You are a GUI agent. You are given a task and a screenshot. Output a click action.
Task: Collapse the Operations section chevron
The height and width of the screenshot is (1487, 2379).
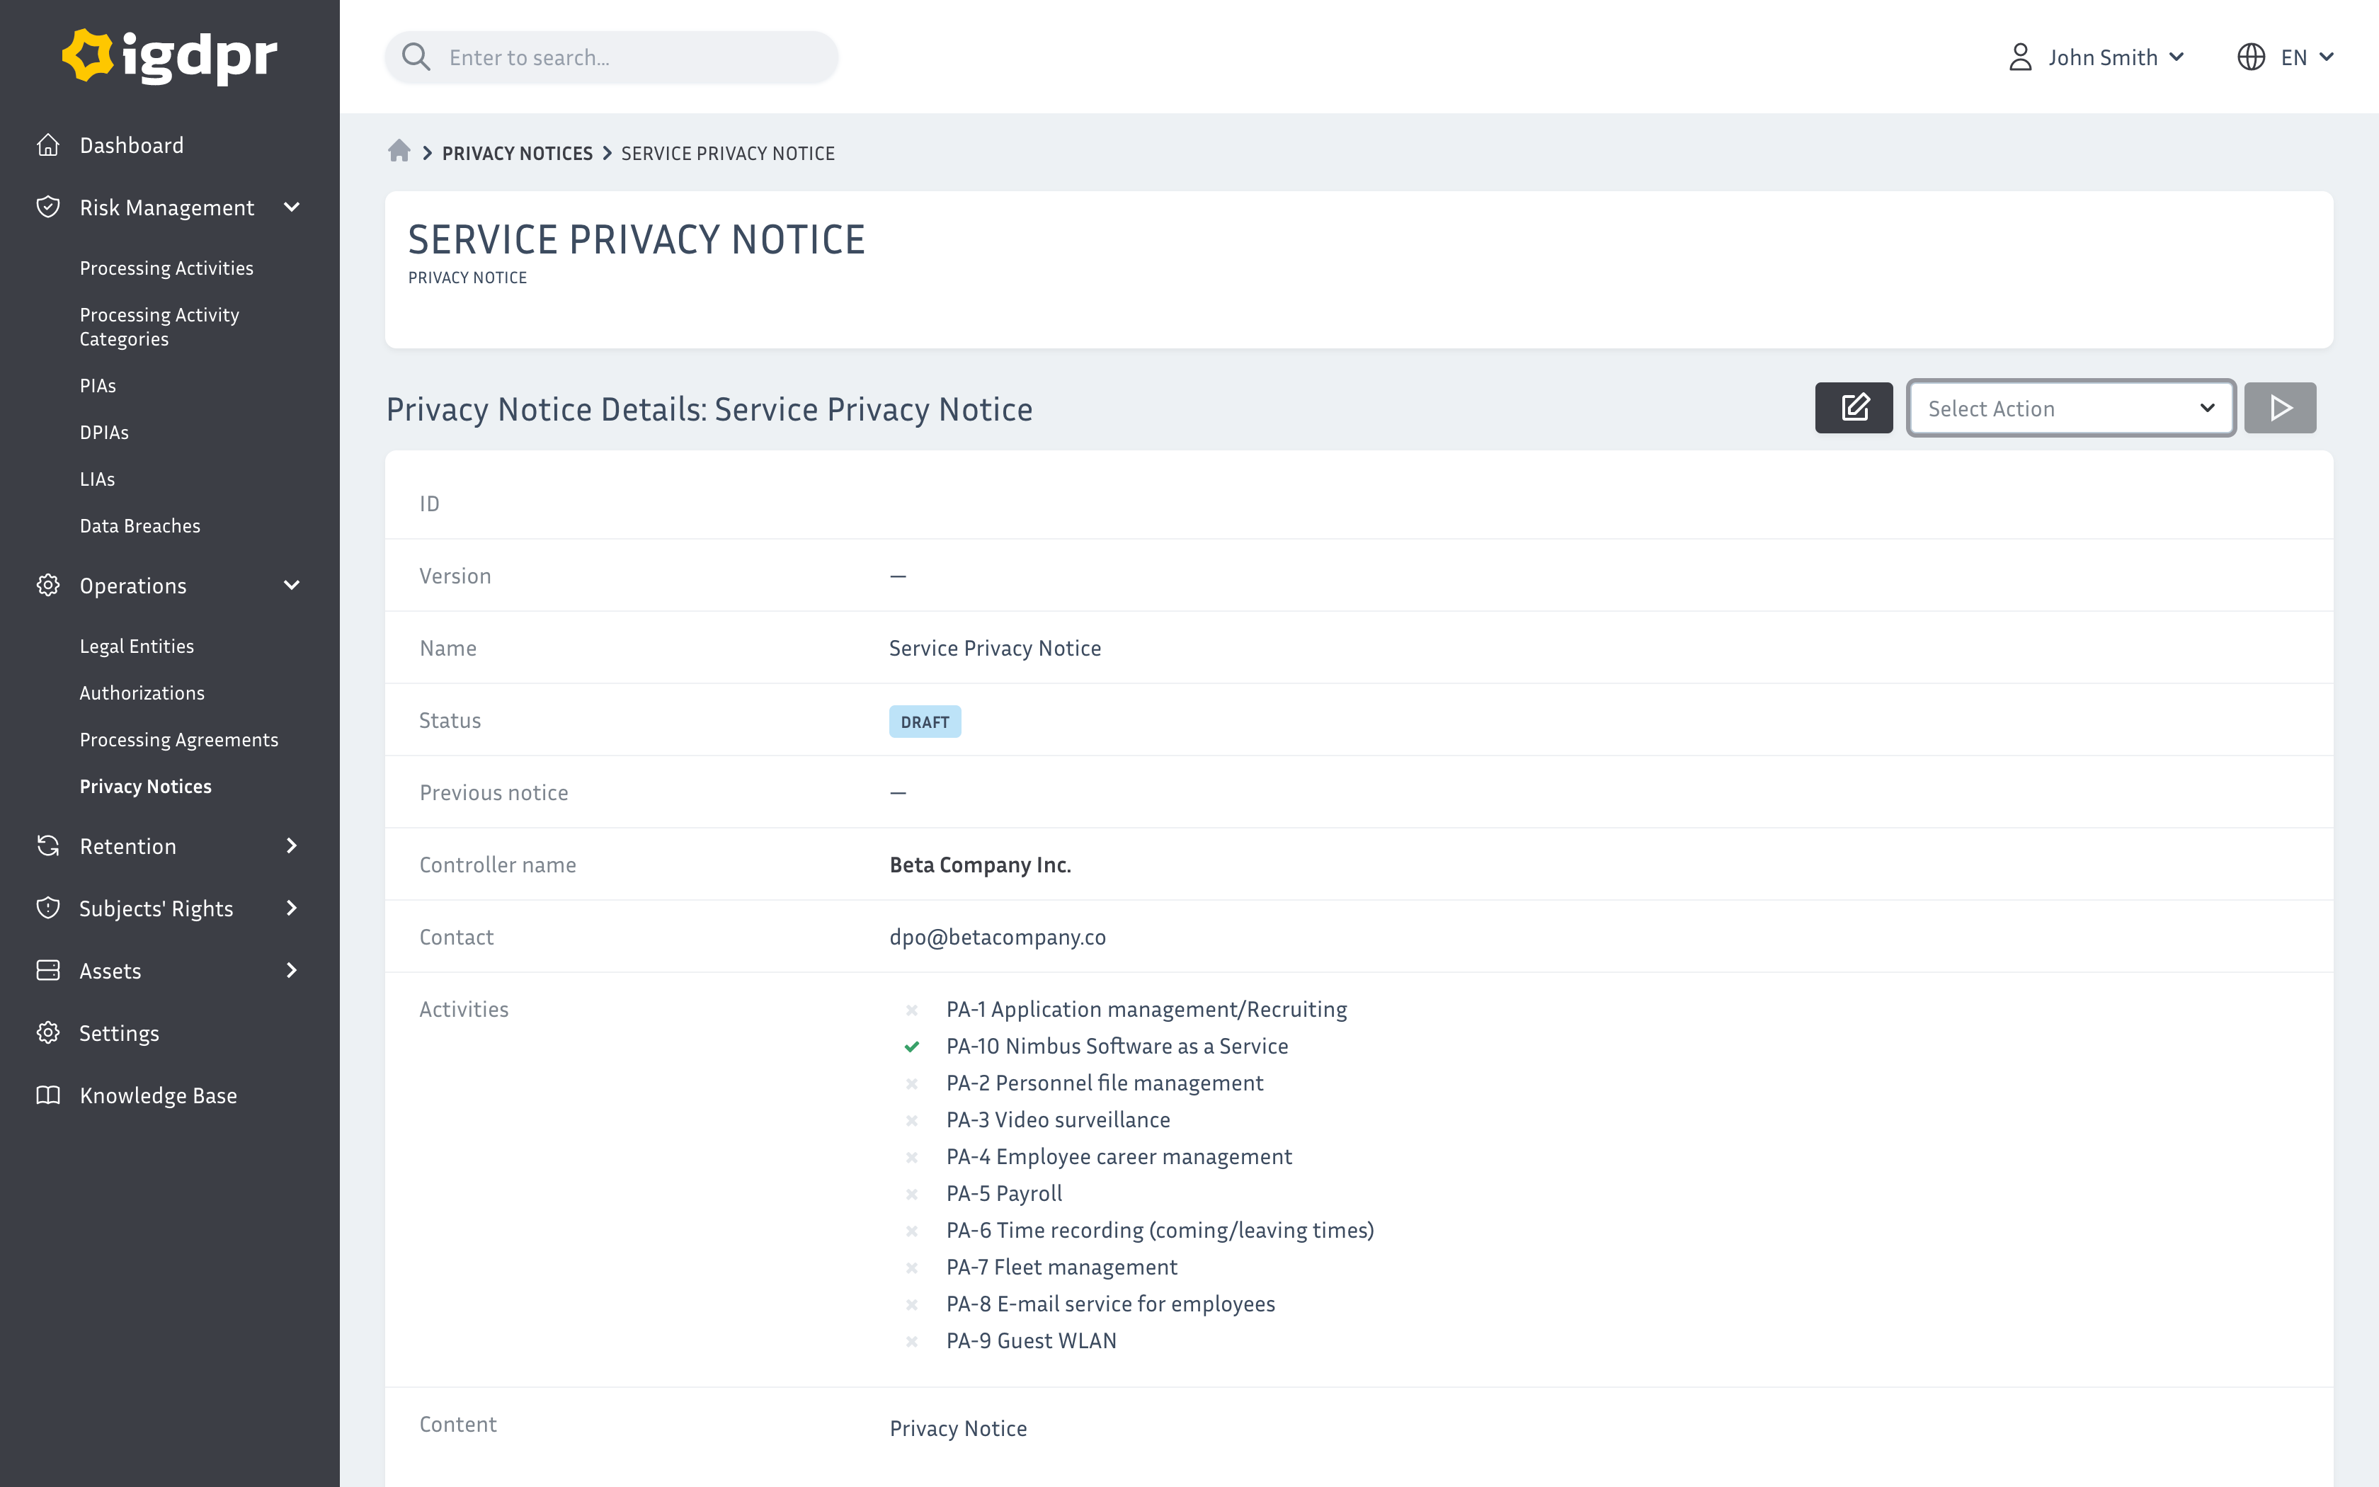291,585
